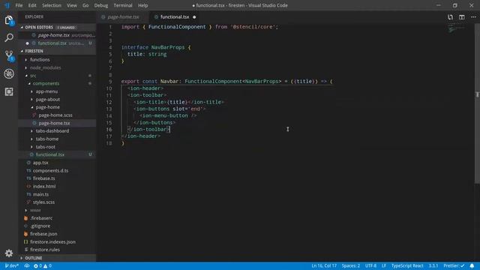The image size is (480, 270).
Task: Change the TypeScript React language mode
Action: [x=407, y=265]
